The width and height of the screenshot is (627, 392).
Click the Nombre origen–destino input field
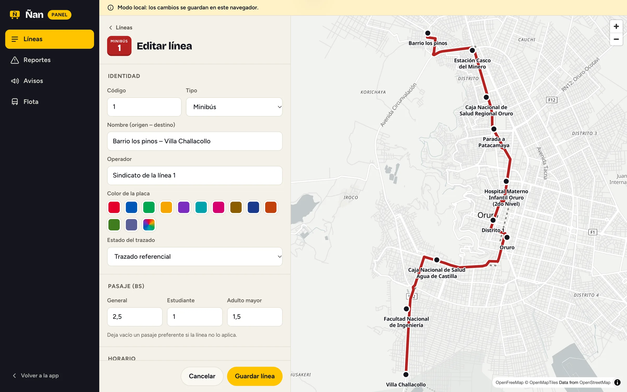(x=195, y=141)
